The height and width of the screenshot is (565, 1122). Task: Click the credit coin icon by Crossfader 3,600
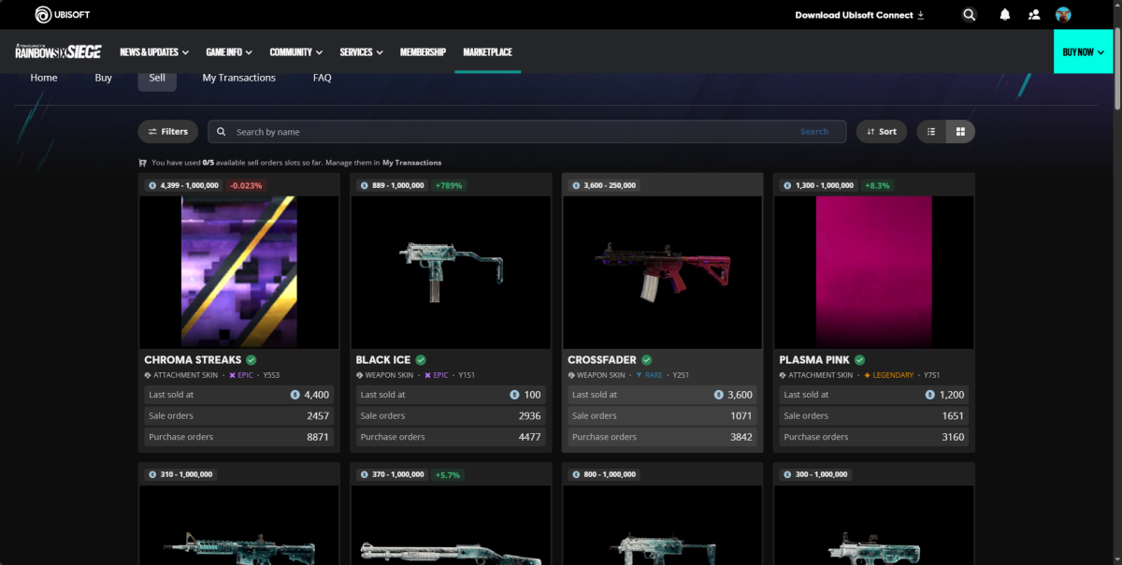click(x=719, y=395)
